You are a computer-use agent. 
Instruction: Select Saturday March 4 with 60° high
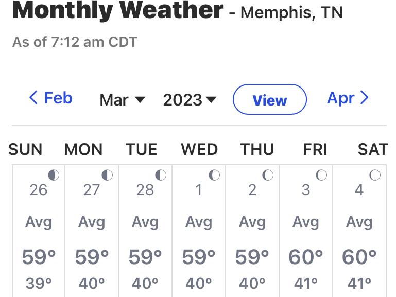[359, 231]
